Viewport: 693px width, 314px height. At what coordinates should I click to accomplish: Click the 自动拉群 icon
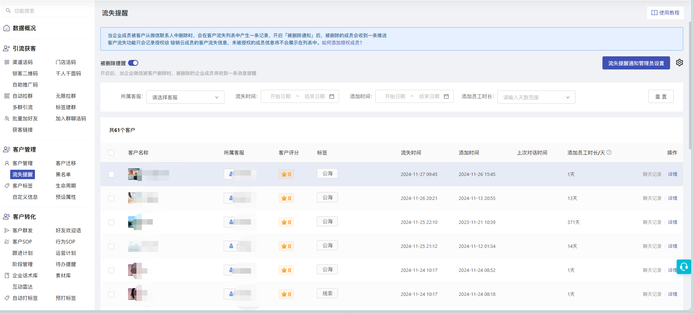tap(7, 96)
